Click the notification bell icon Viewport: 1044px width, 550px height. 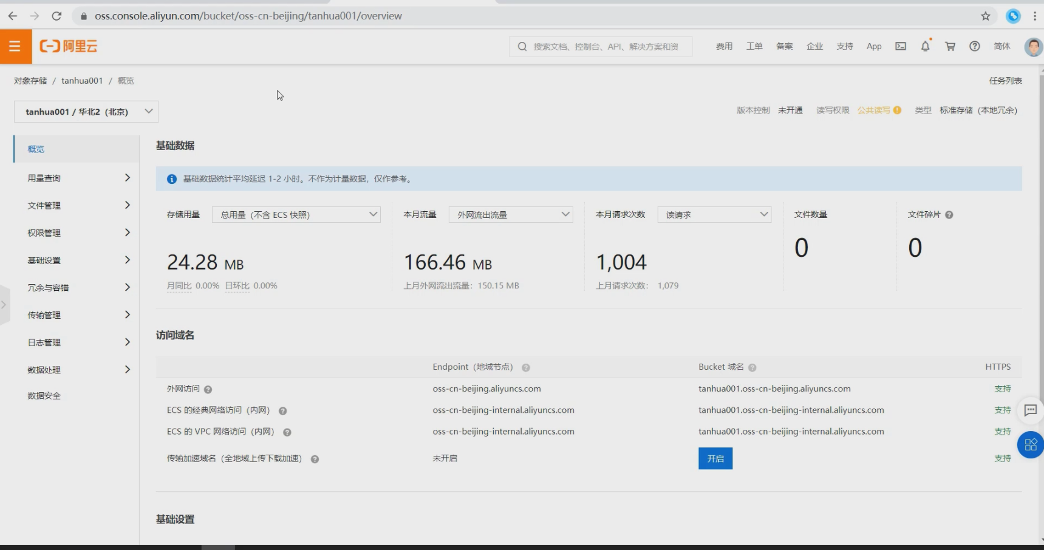pos(925,46)
